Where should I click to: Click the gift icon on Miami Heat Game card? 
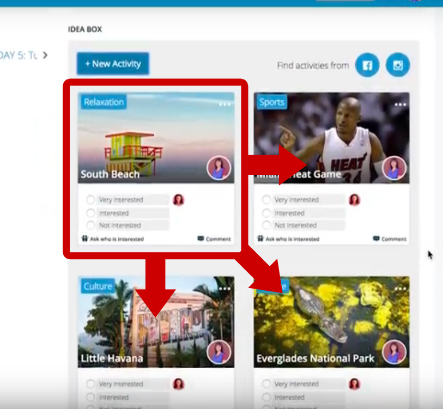tap(260, 239)
